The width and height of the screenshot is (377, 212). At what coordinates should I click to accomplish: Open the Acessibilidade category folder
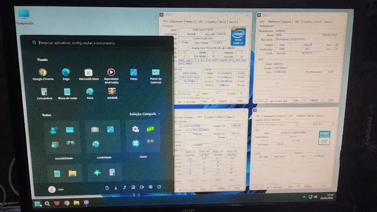pyautogui.click(x=63, y=137)
